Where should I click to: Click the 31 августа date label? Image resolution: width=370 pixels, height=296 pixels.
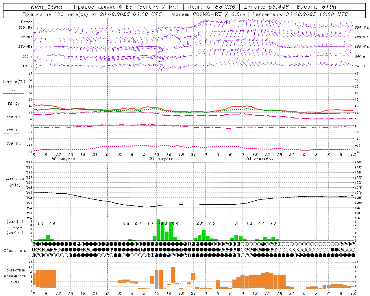pos(162,159)
